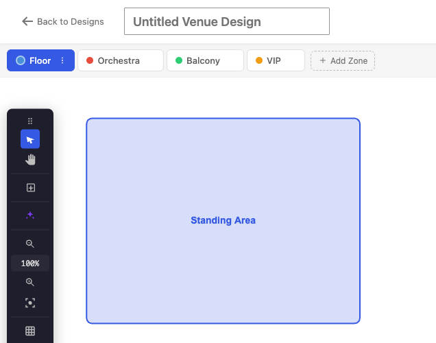Select the pointer selection tool

[30, 139]
